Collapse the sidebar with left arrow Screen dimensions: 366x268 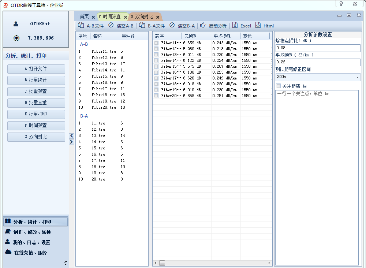click(72, 136)
